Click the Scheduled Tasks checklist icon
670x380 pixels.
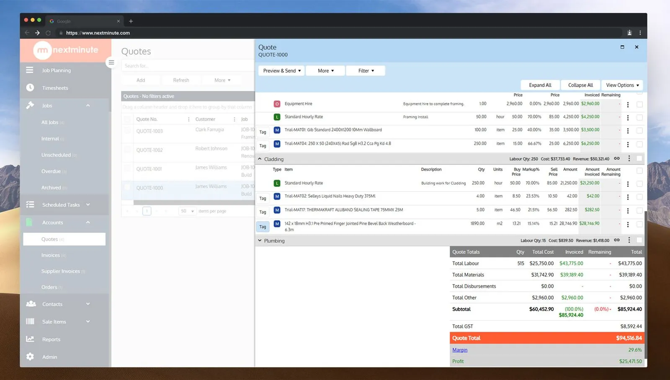[x=30, y=205]
